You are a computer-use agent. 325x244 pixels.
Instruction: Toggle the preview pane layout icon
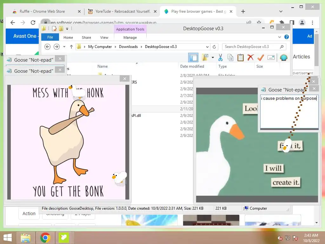coord(193,58)
